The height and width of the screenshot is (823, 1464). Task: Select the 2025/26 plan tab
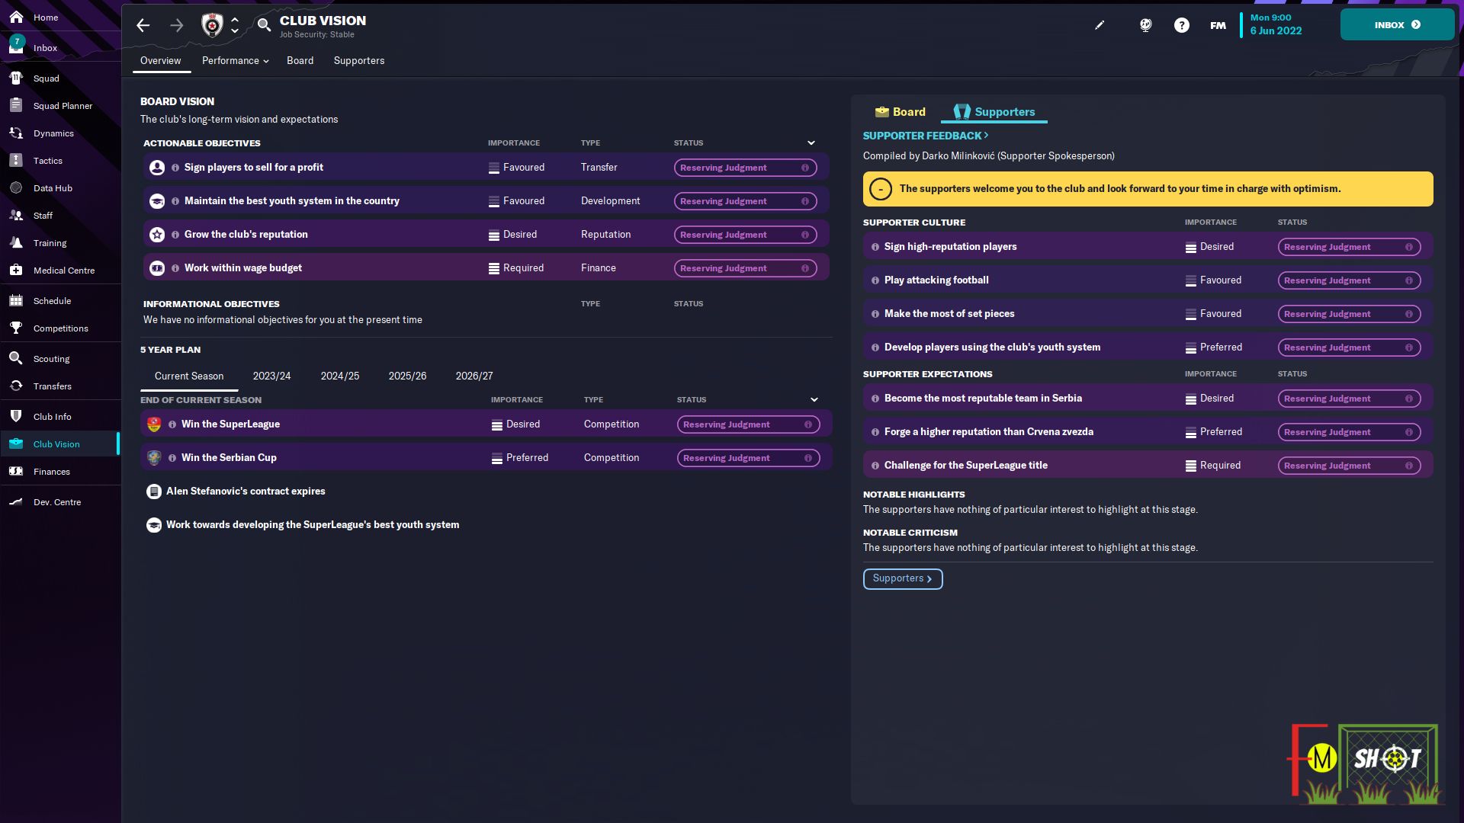(x=407, y=376)
